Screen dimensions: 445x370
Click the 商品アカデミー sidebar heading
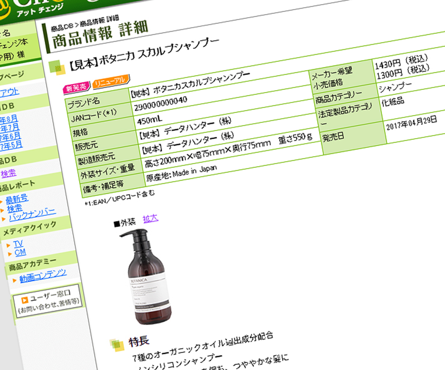point(33,264)
